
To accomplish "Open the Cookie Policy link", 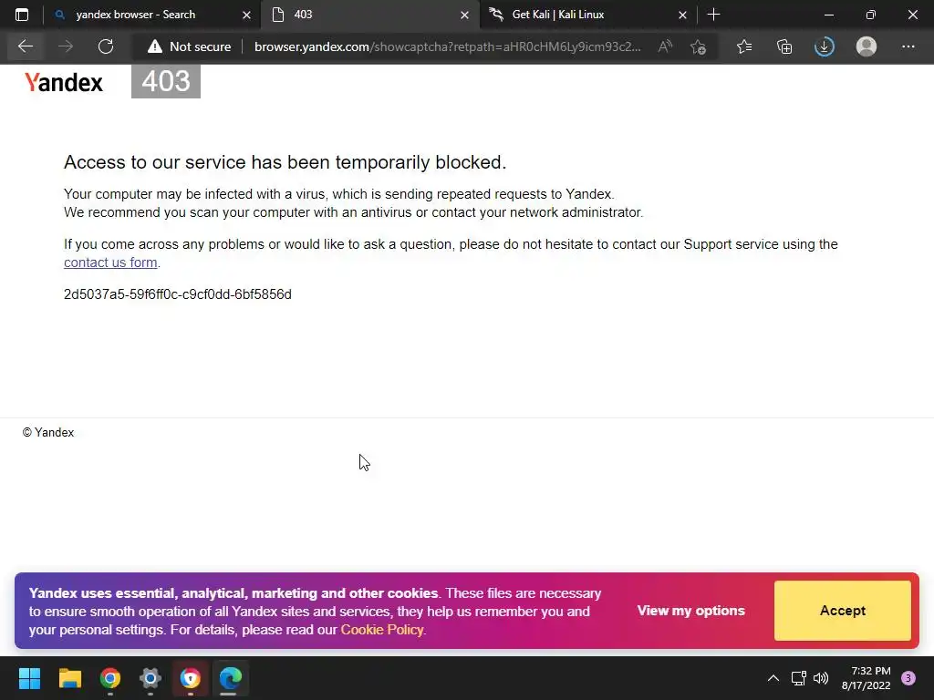I will click(382, 629).
